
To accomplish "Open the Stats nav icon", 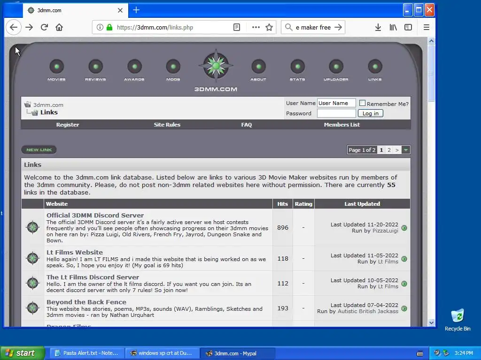I will (297, 67).
